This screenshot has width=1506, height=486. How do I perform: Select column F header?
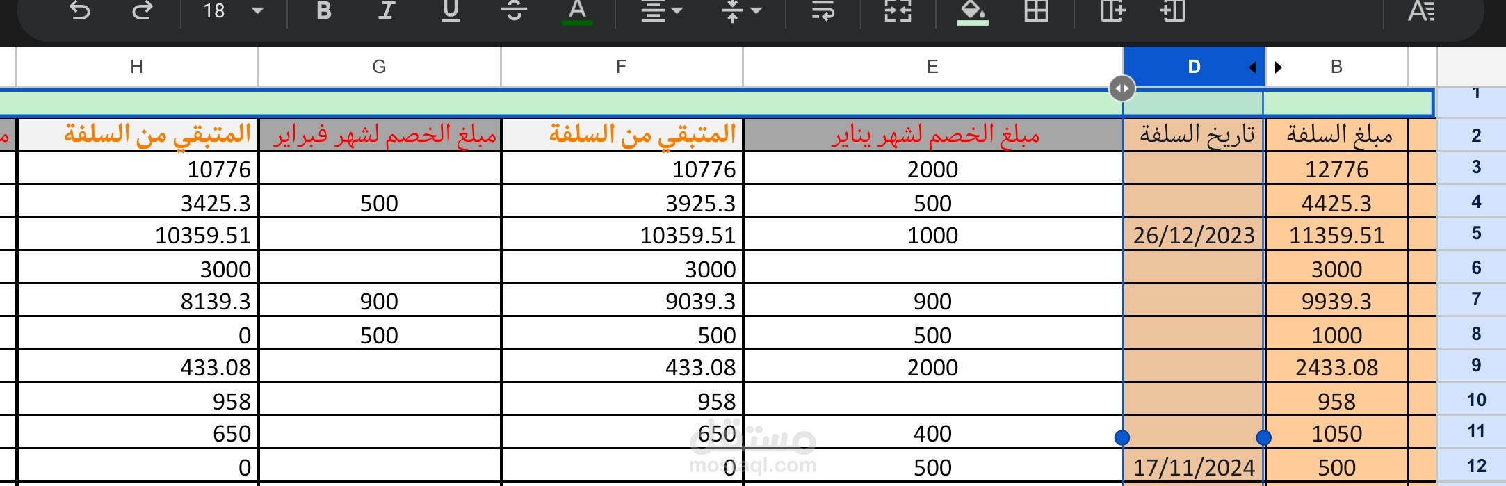pyautogui.click(x=622, y=67)
